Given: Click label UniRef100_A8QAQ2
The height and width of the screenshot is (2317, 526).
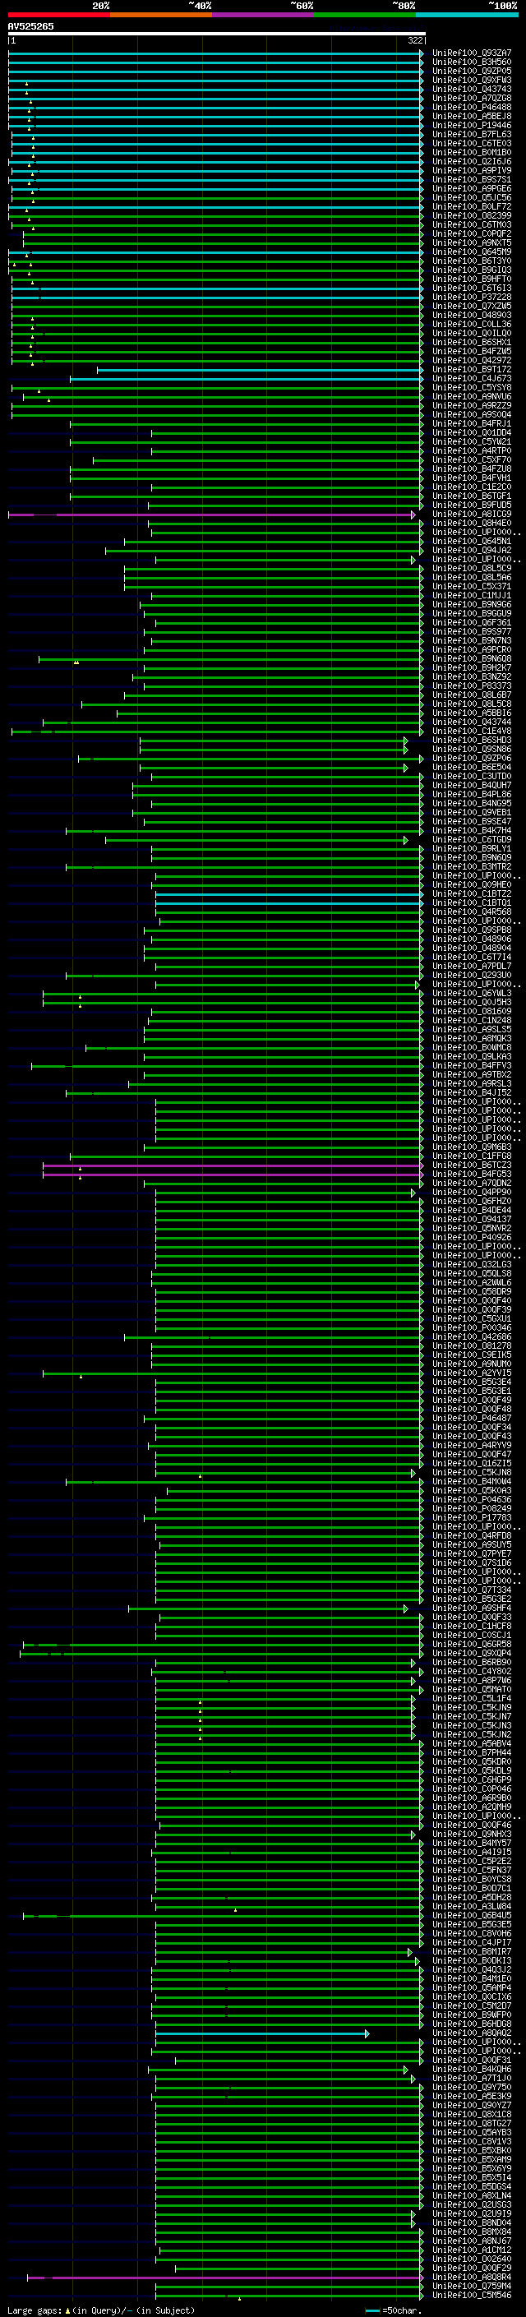Looking at the screenshot, I should (472, 2033).
